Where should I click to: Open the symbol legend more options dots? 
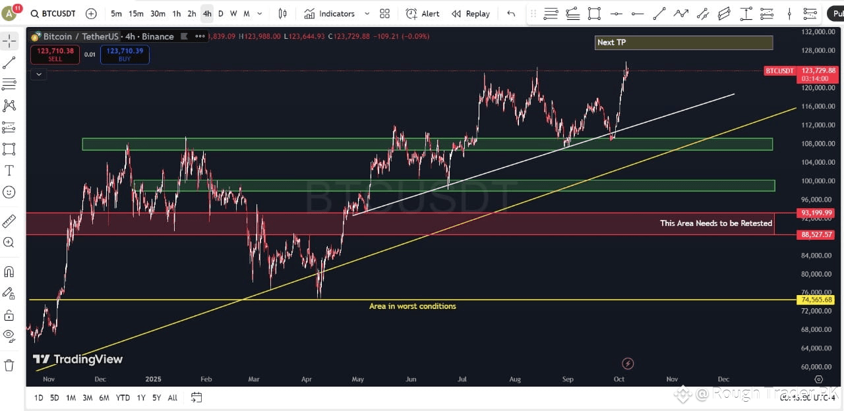200,36
